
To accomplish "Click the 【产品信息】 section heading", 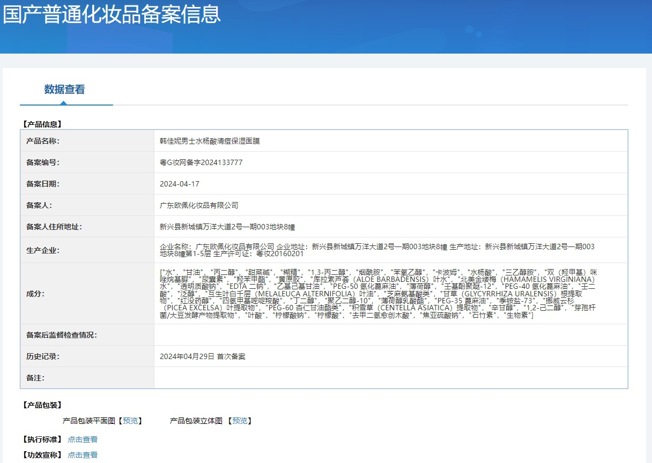I will point(42,124).
